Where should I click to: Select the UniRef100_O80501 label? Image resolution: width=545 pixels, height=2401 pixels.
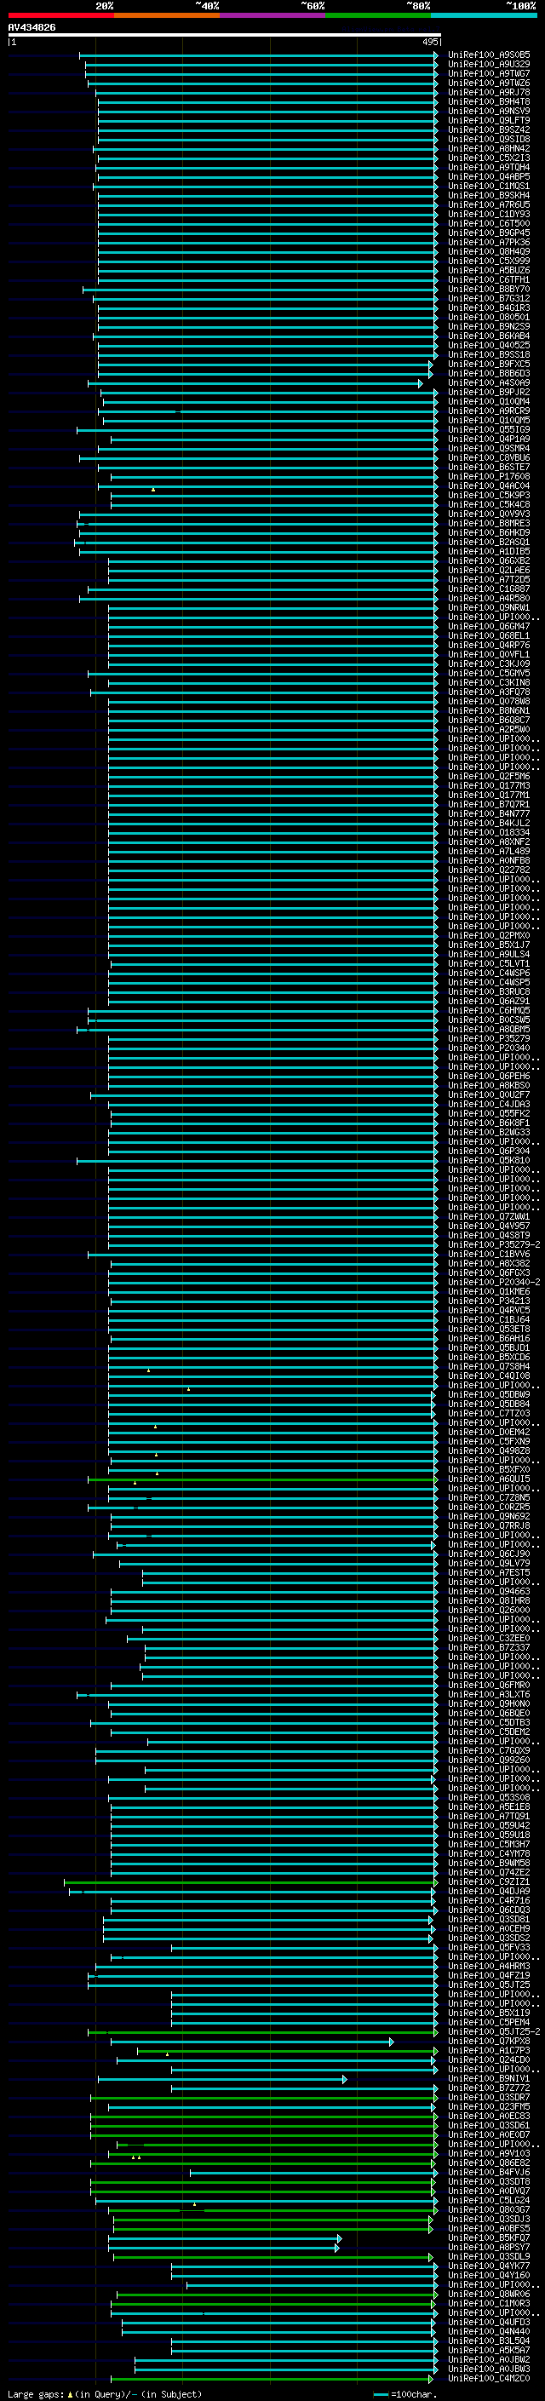pyautogui.click(x=489, y=317)
